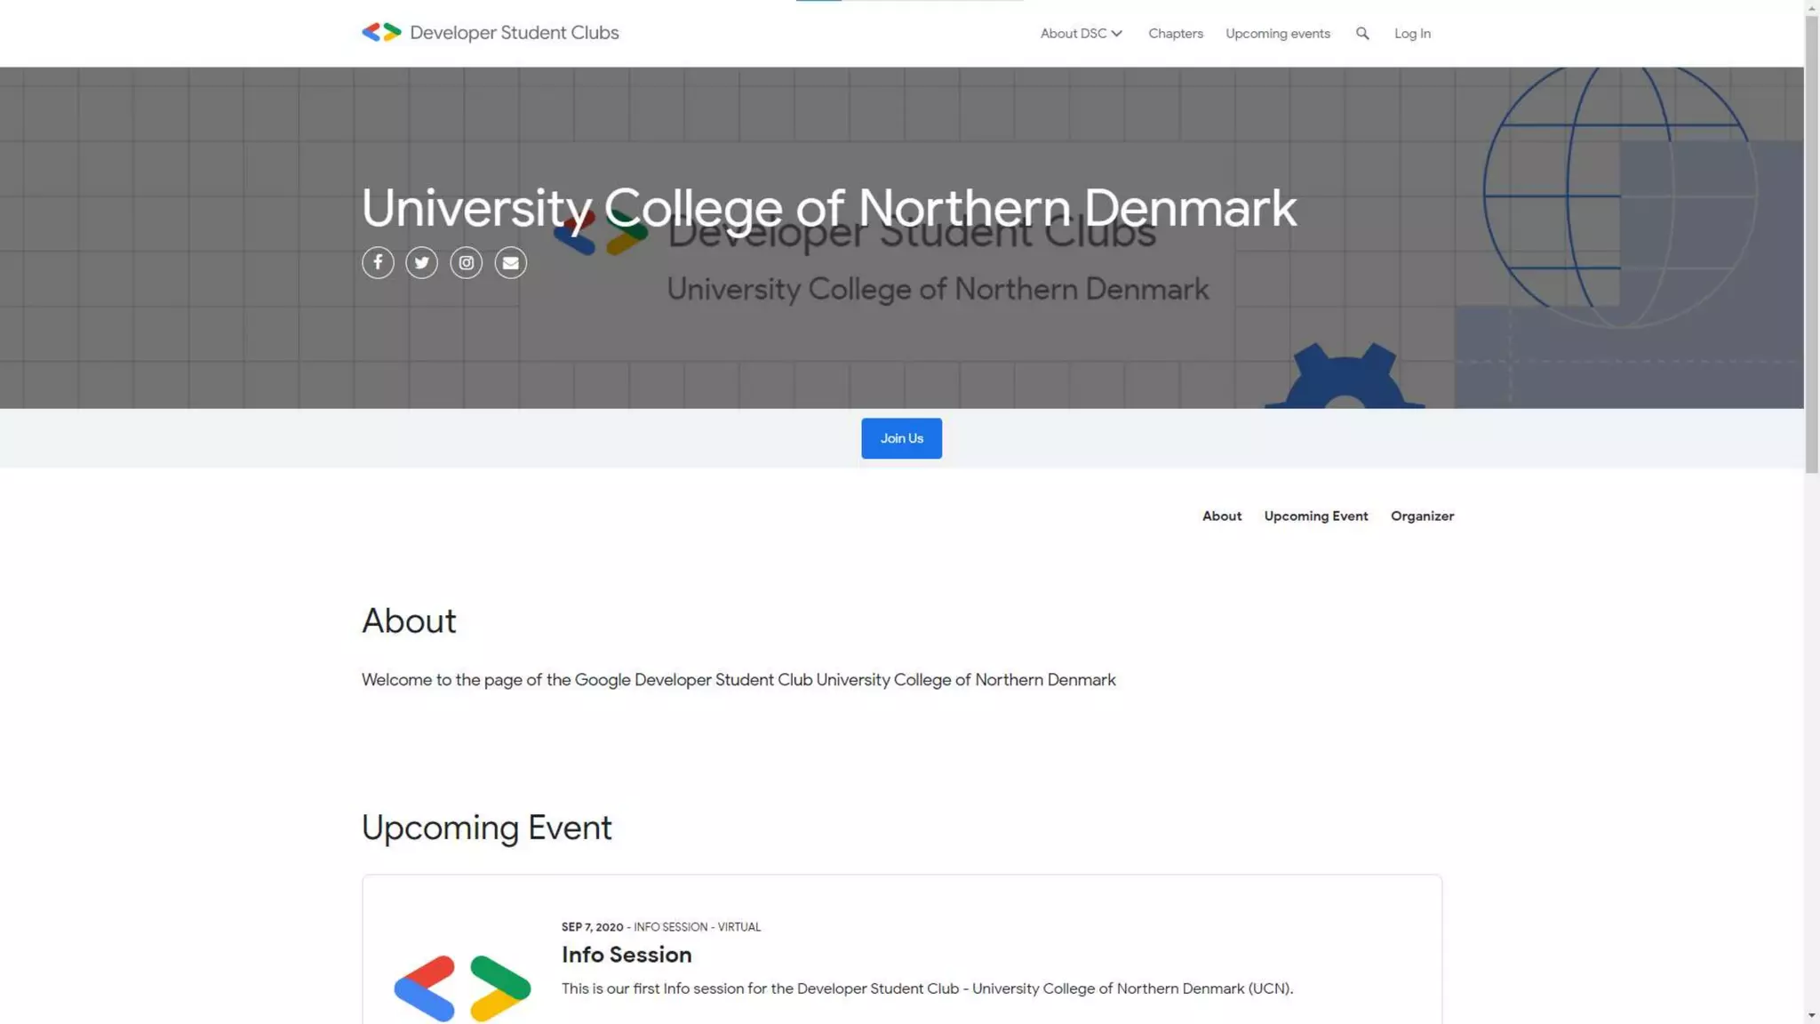The height and width of the screenshot is (1024, 1820).
Task: Click the Log In link
Action: point(1412,34)
